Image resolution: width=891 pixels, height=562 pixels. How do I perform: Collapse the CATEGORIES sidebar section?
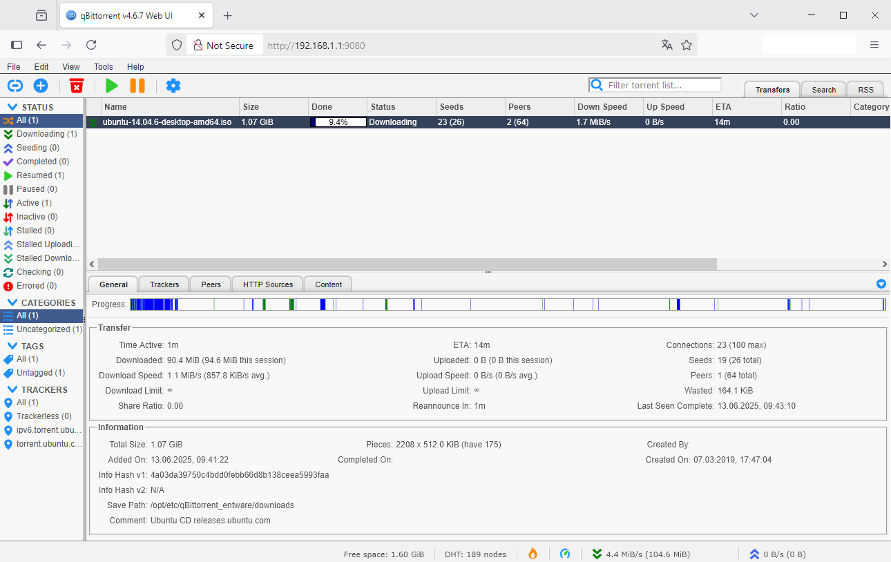pos(12,303)
